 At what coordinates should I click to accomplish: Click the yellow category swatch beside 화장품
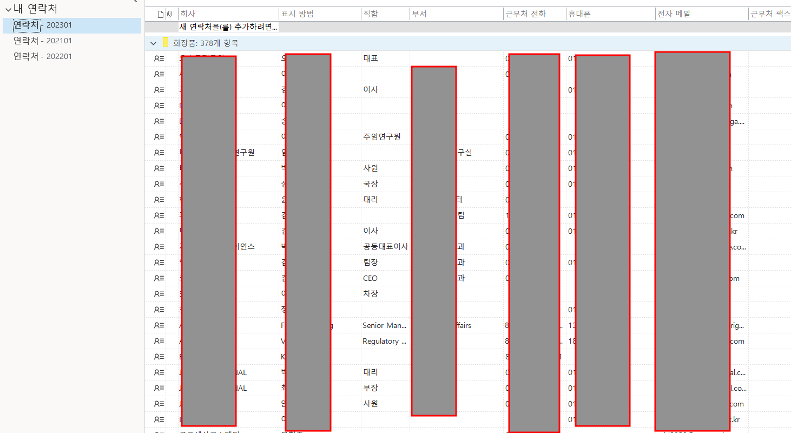click(x=166, y=43)
